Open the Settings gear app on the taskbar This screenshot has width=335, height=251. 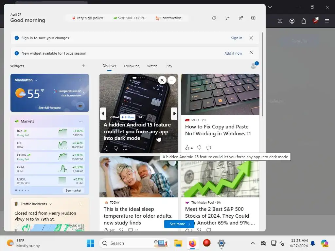[x=221, y=243]
